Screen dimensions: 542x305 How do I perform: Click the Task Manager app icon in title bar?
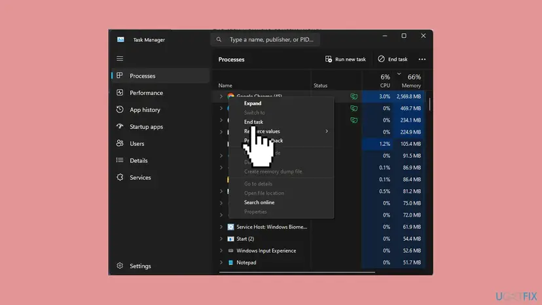[120, 39]
